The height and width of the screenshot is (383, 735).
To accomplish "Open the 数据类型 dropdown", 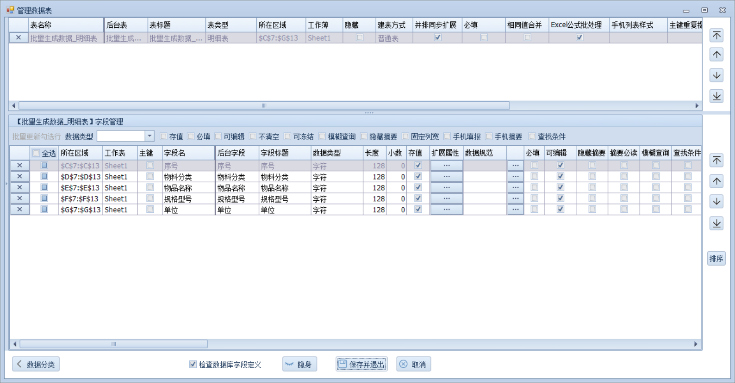I will click(x=149, y=136).
